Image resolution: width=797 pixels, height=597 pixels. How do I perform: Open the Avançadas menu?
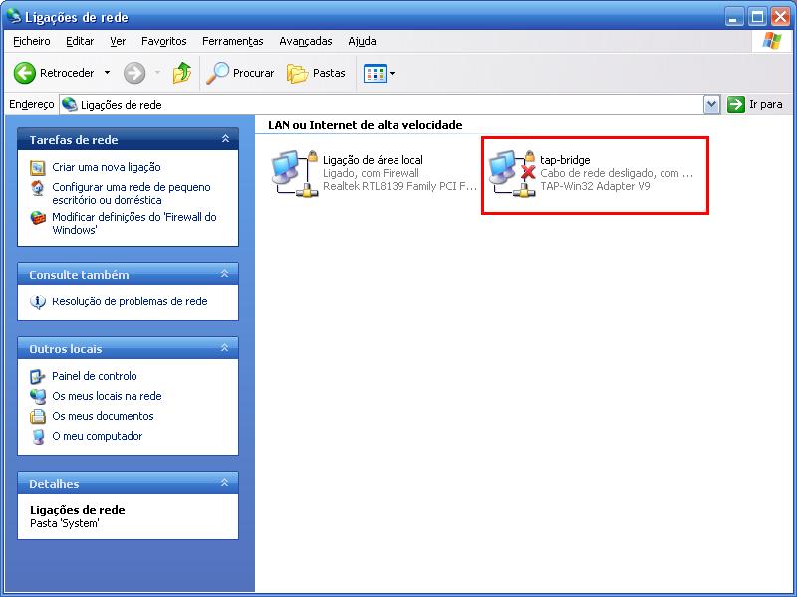[305, 41]
